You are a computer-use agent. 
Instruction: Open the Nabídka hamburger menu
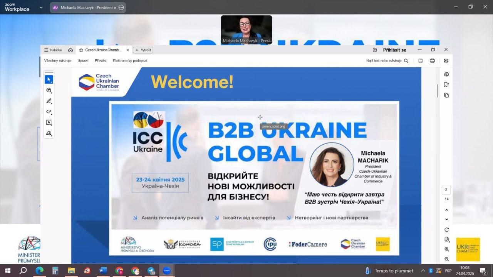(53, 50)
